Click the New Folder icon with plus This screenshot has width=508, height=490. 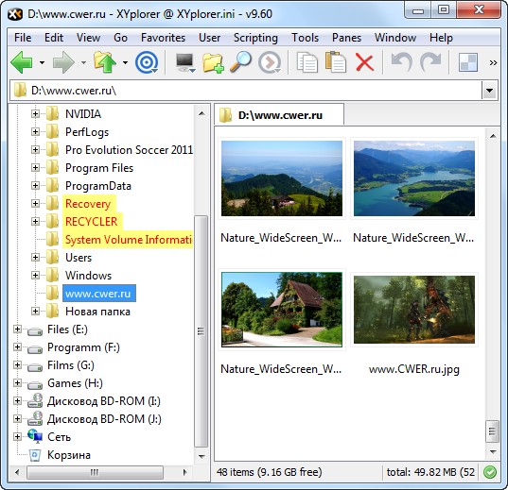tap(213, 62)
